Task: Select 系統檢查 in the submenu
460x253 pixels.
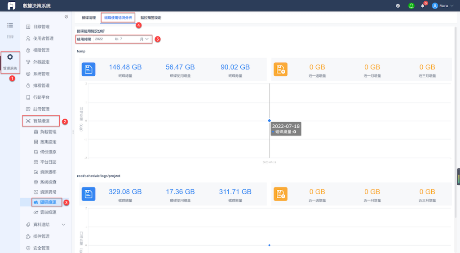Action: [x=48, y=182]
